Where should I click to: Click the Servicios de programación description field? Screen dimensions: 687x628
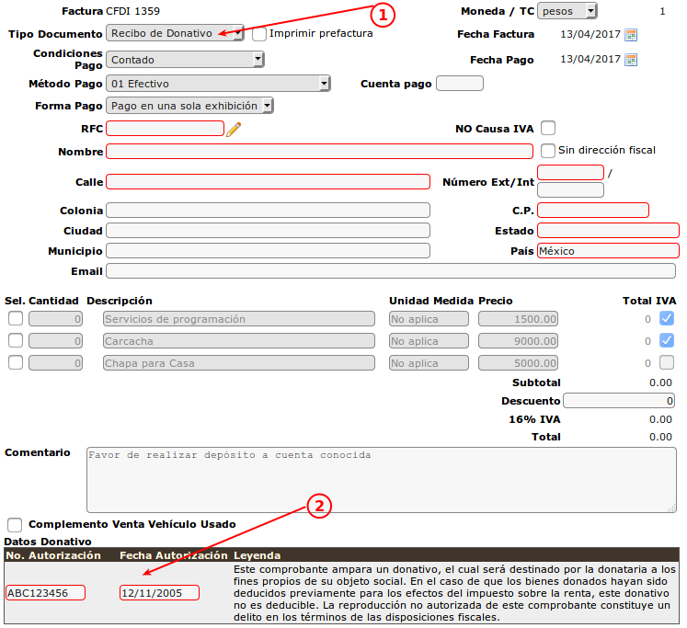[239, 319]
